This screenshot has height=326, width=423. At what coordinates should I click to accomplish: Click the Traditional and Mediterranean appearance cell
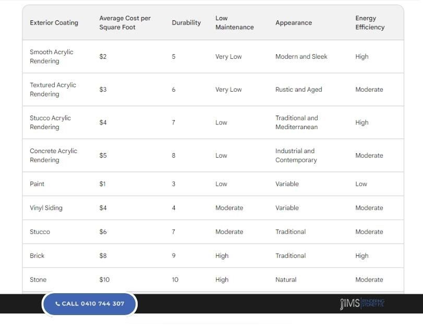297,122
